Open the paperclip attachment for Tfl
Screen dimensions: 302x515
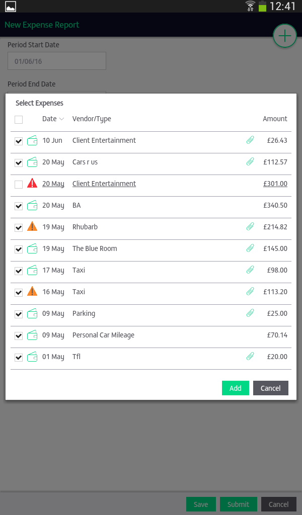250,356
